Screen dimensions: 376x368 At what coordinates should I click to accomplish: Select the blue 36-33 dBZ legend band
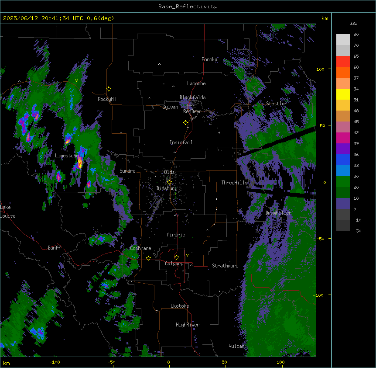(x=343, y=160)
